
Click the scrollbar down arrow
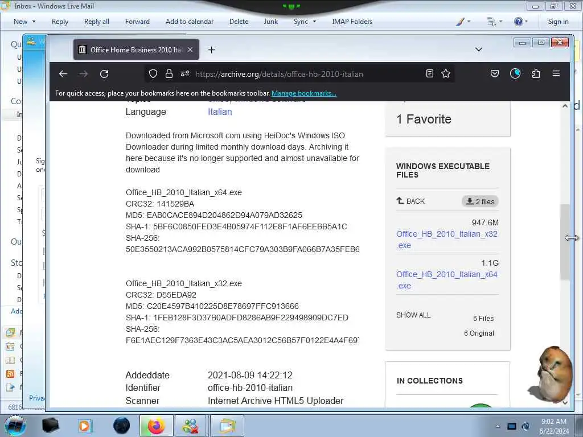[x=565, y=402]
